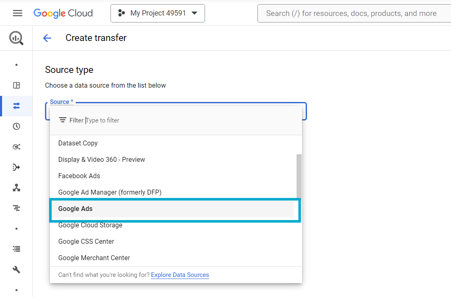
Task: Go back using the blue arrow
Action: point(47,38)
